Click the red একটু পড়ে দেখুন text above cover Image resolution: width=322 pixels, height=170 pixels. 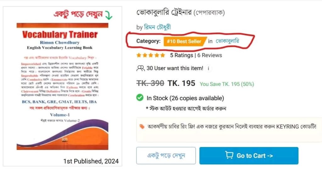pyautogui.click(x=78, y=14)
